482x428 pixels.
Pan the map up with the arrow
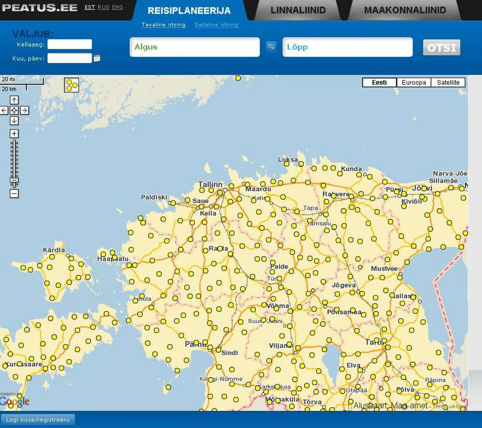click(x=14, y=100)
